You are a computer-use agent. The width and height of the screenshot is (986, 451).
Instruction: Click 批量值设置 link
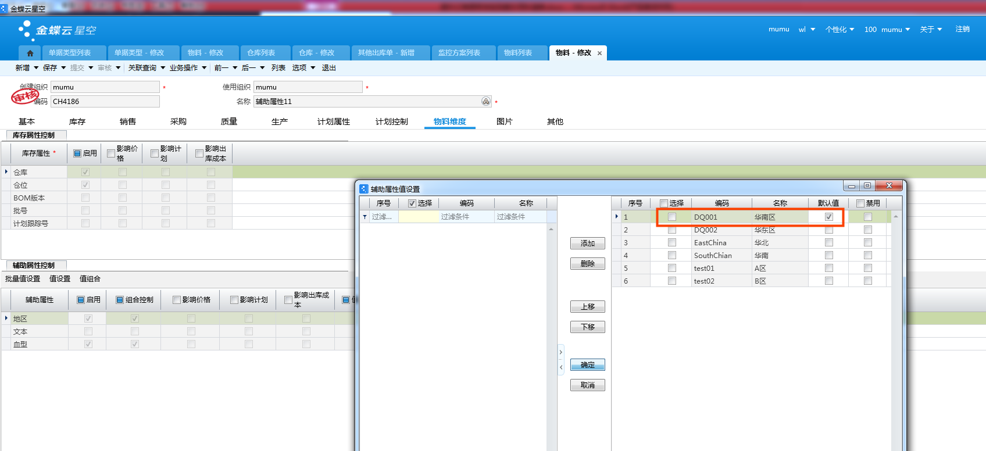(23, 279)
